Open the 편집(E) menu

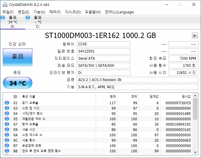(24, 12)
